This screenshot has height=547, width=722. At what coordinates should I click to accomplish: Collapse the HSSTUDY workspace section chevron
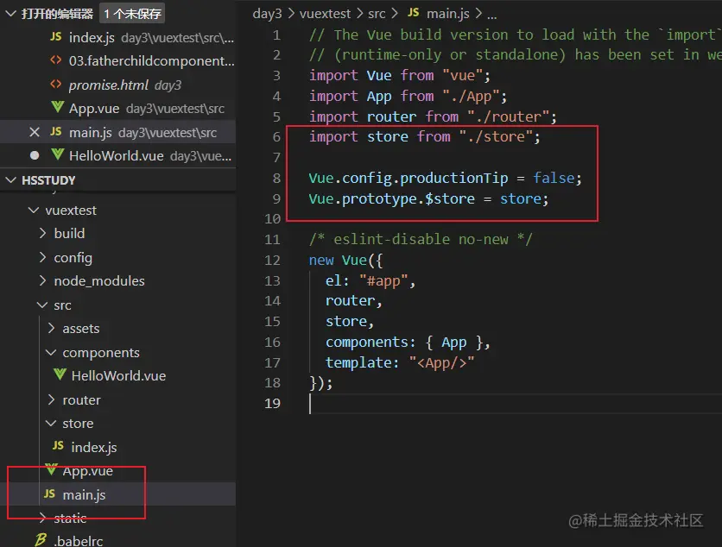10,180
